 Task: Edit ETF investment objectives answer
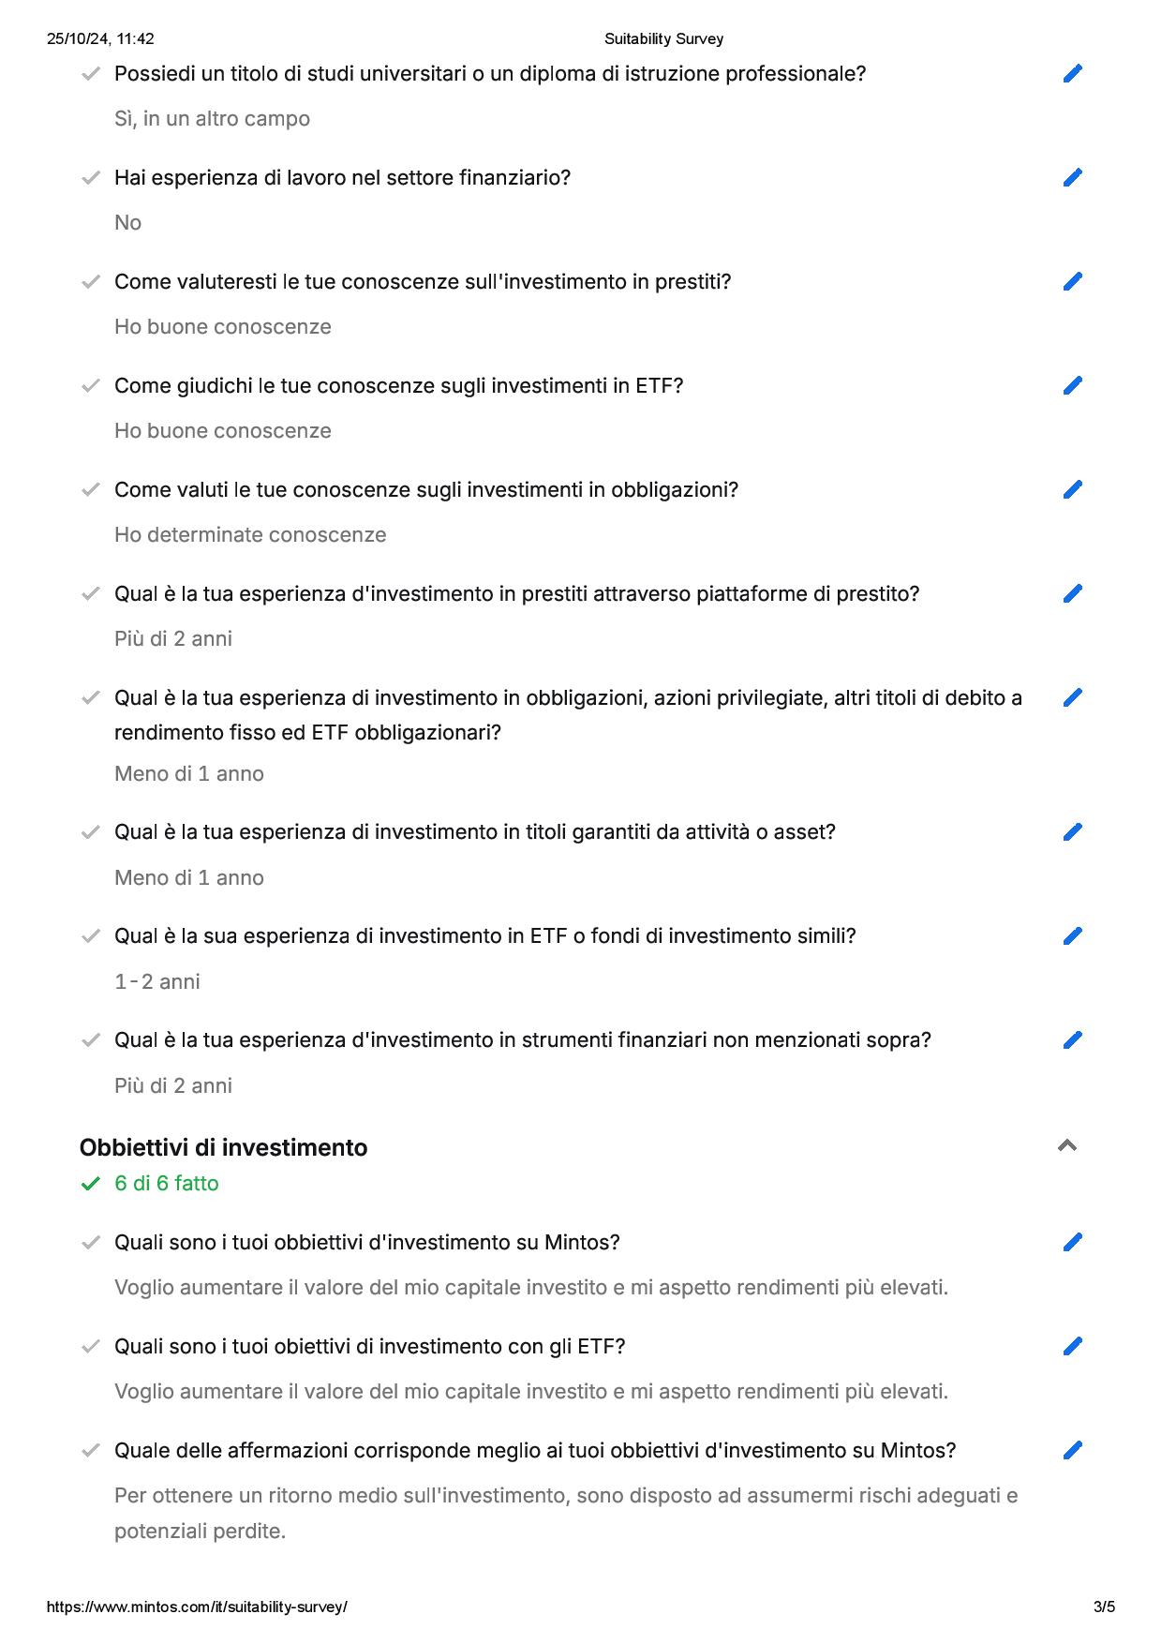click(1073, 1347)
